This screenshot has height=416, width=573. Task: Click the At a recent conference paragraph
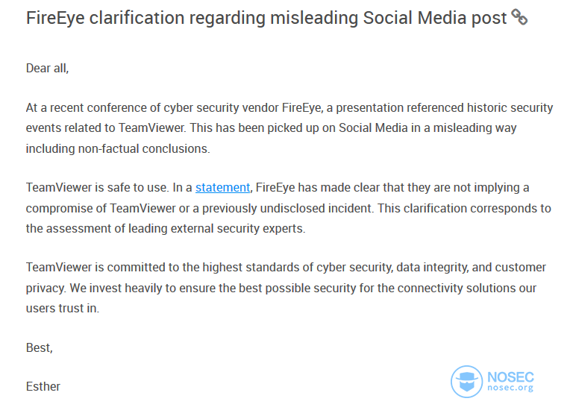point(289,128)
